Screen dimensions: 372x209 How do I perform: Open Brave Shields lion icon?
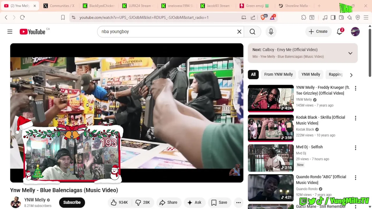pyautogui.click(x=263, y=17)
